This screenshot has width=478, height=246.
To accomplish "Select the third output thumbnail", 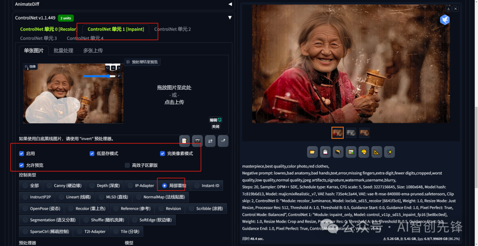I will (364, 132).
